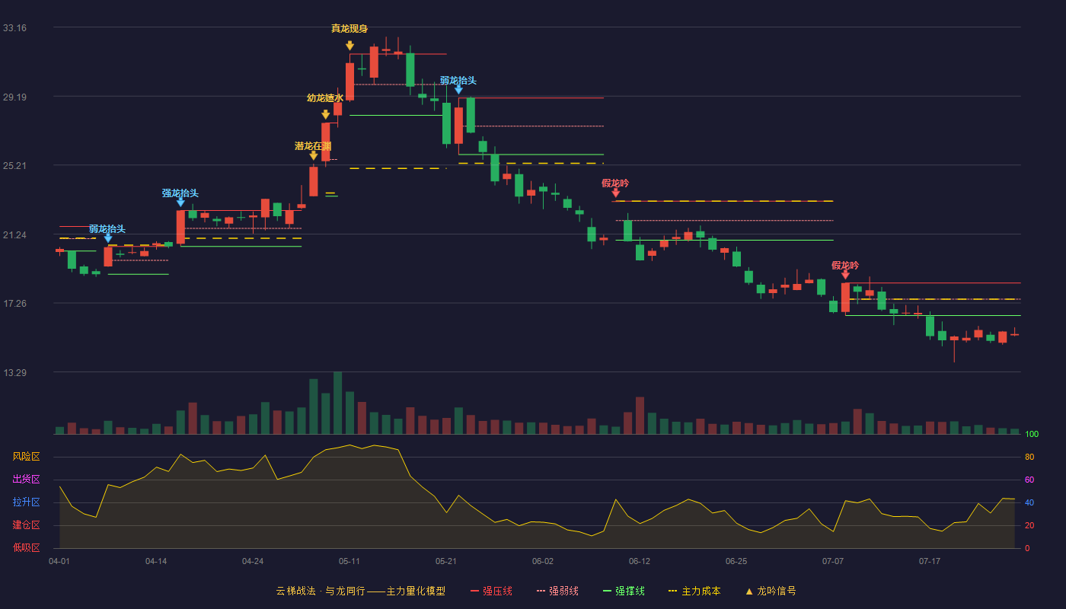
Task: Click the red 假龙吟 arrow near 07-07
Action: point(845,275)
